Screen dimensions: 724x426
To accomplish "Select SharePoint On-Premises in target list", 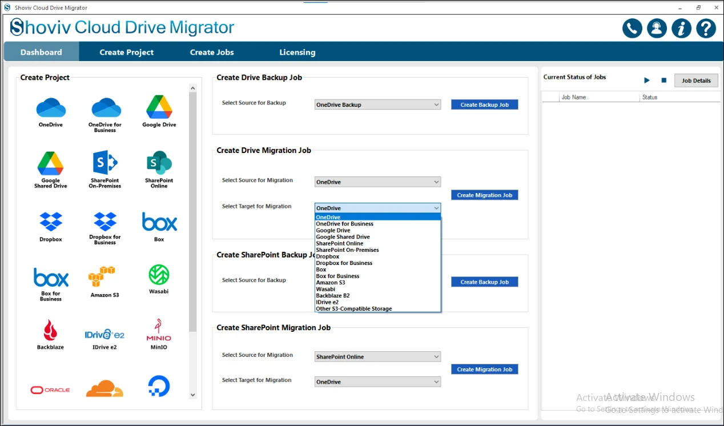I will point(377,250).
